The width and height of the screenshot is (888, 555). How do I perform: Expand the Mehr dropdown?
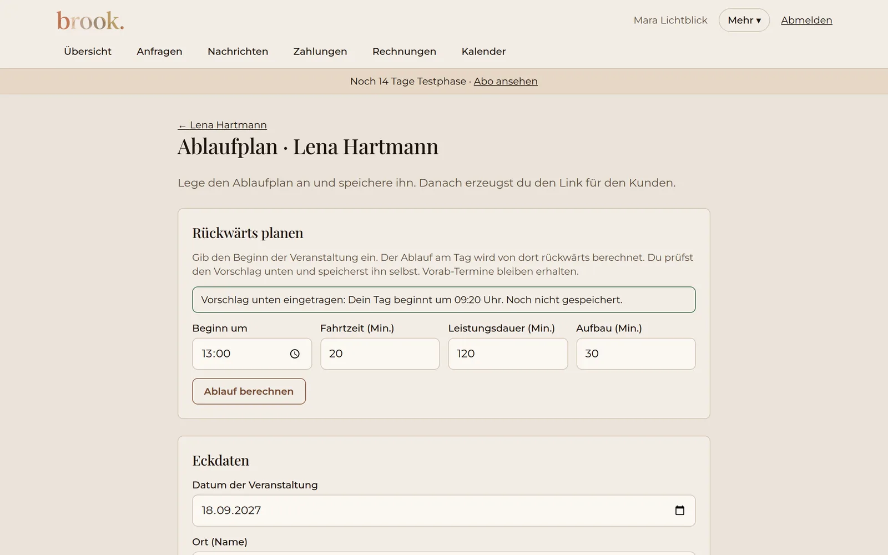point(744,21)
